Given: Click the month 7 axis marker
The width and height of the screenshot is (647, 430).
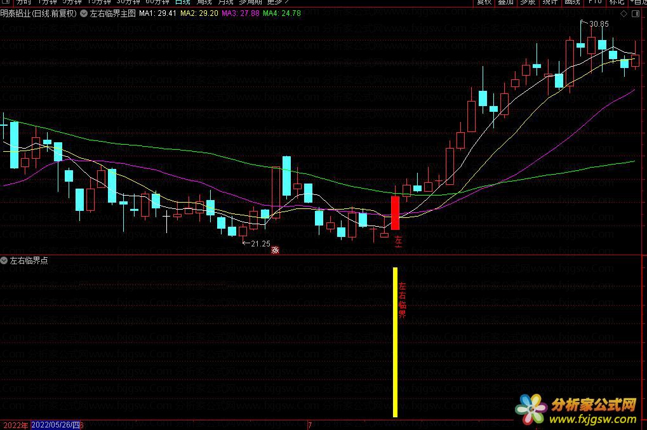Looking at the screenshot, I should [310, 425].
